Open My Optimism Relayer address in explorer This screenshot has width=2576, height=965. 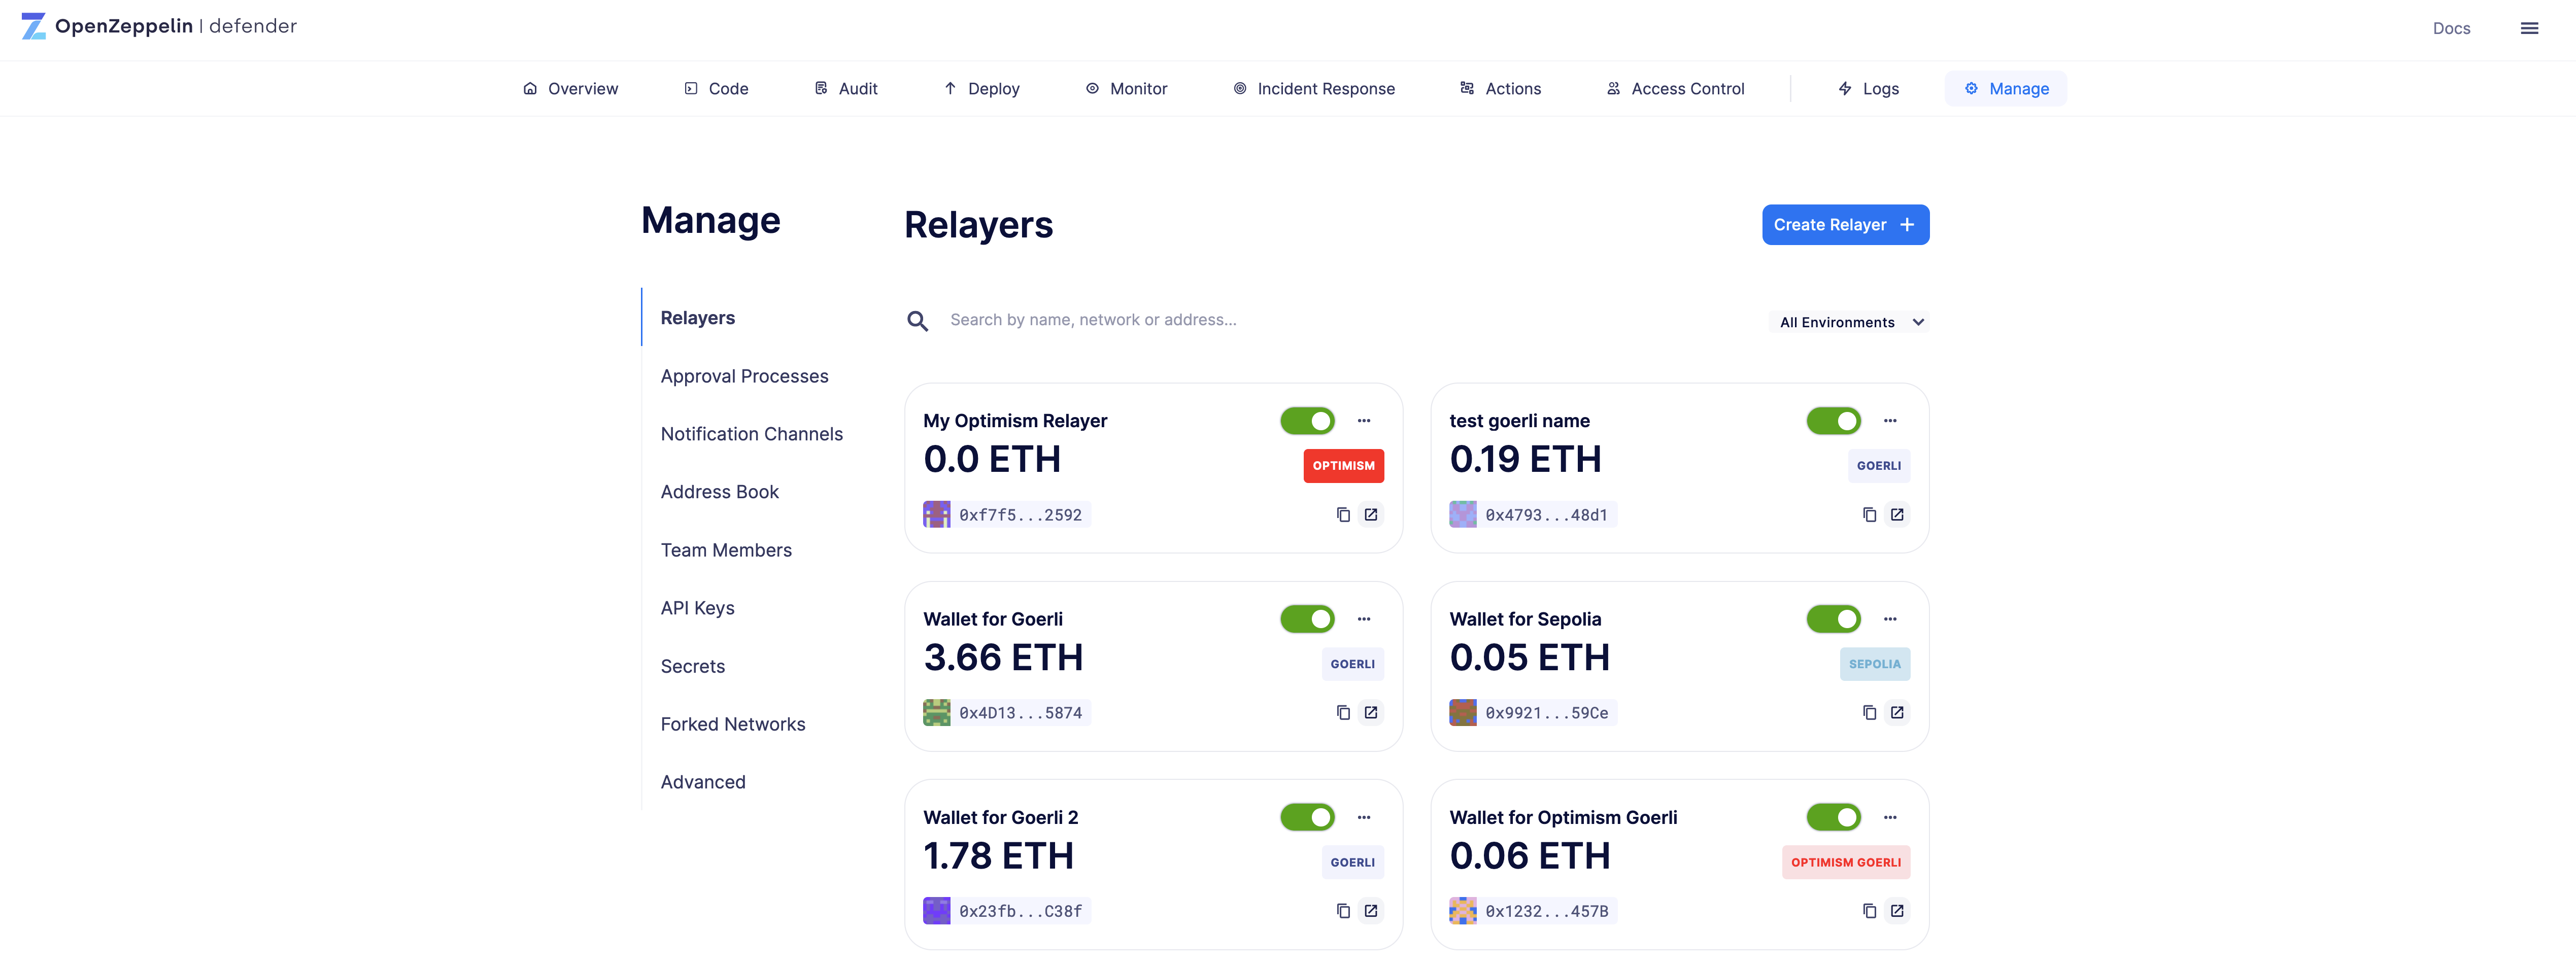click(1371, 515)
